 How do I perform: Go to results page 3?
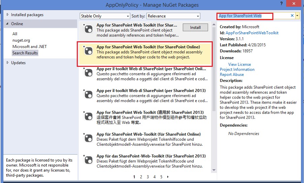pyautogui.click(x=148, y=177)
